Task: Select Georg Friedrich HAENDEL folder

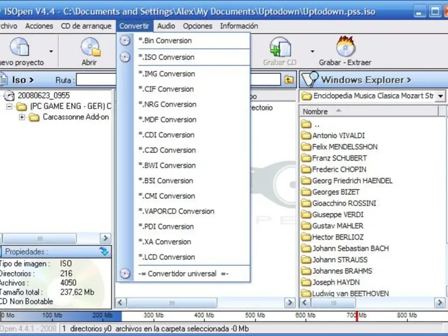Action: coord(352,181)
